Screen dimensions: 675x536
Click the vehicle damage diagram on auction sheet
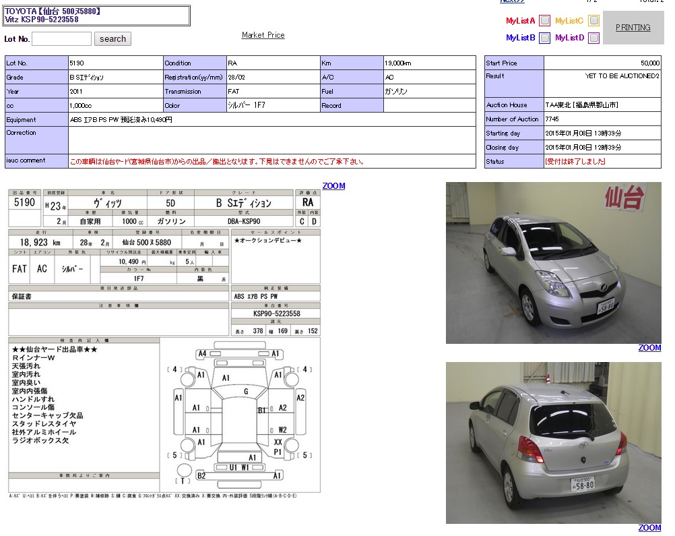pyautogui.click(x=240, y=416)
